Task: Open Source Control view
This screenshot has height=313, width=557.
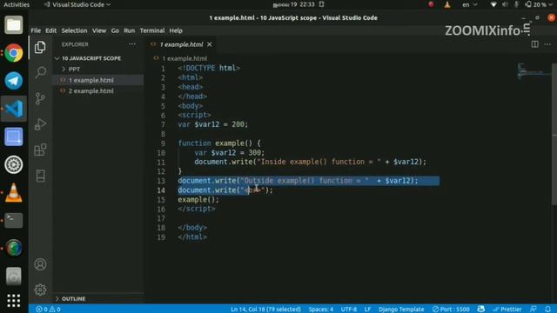Action: (x=40, y=98)
